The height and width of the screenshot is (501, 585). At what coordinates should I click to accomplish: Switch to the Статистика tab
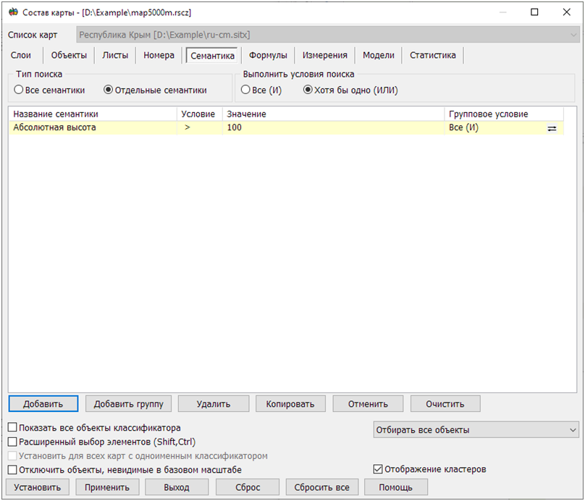(x=433, y=54)
